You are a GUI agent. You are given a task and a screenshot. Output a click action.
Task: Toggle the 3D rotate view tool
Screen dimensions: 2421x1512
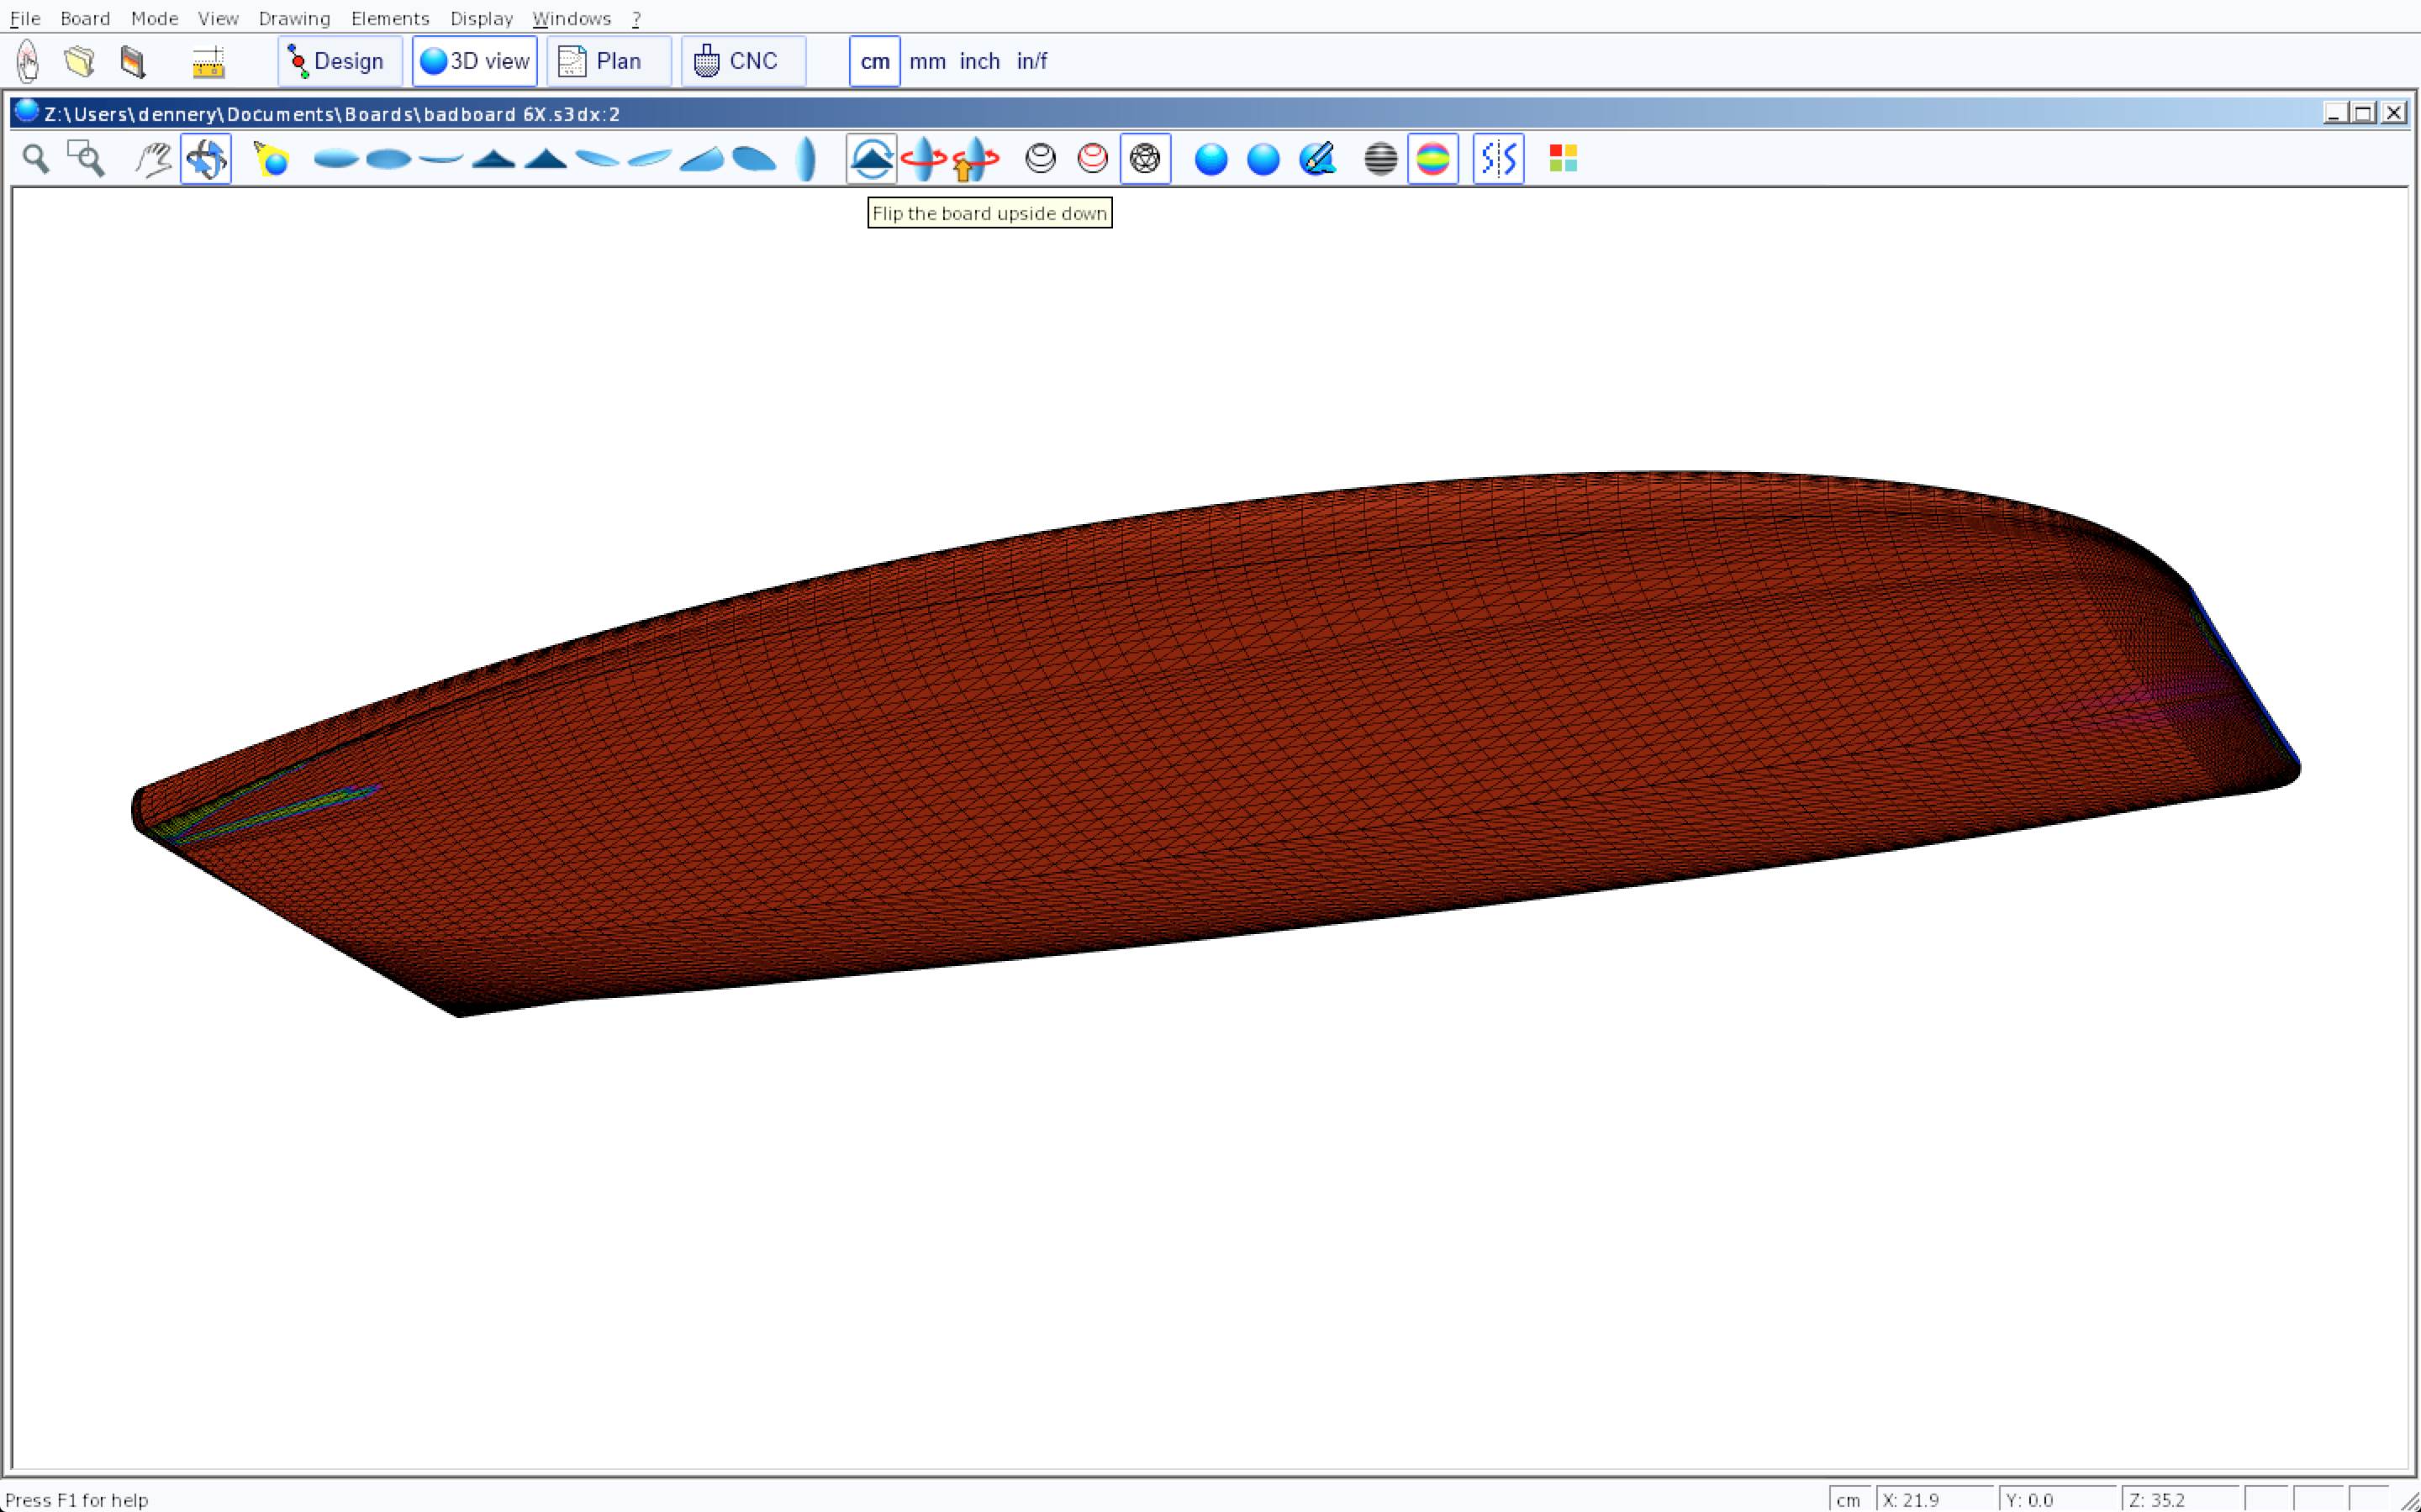[206, 159]
